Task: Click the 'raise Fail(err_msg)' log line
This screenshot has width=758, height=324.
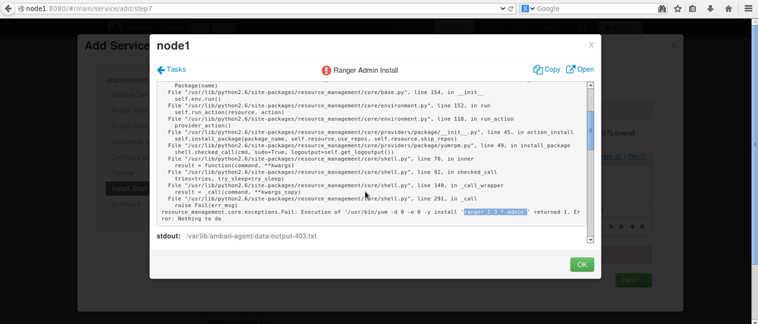Action: click(206, 205)
